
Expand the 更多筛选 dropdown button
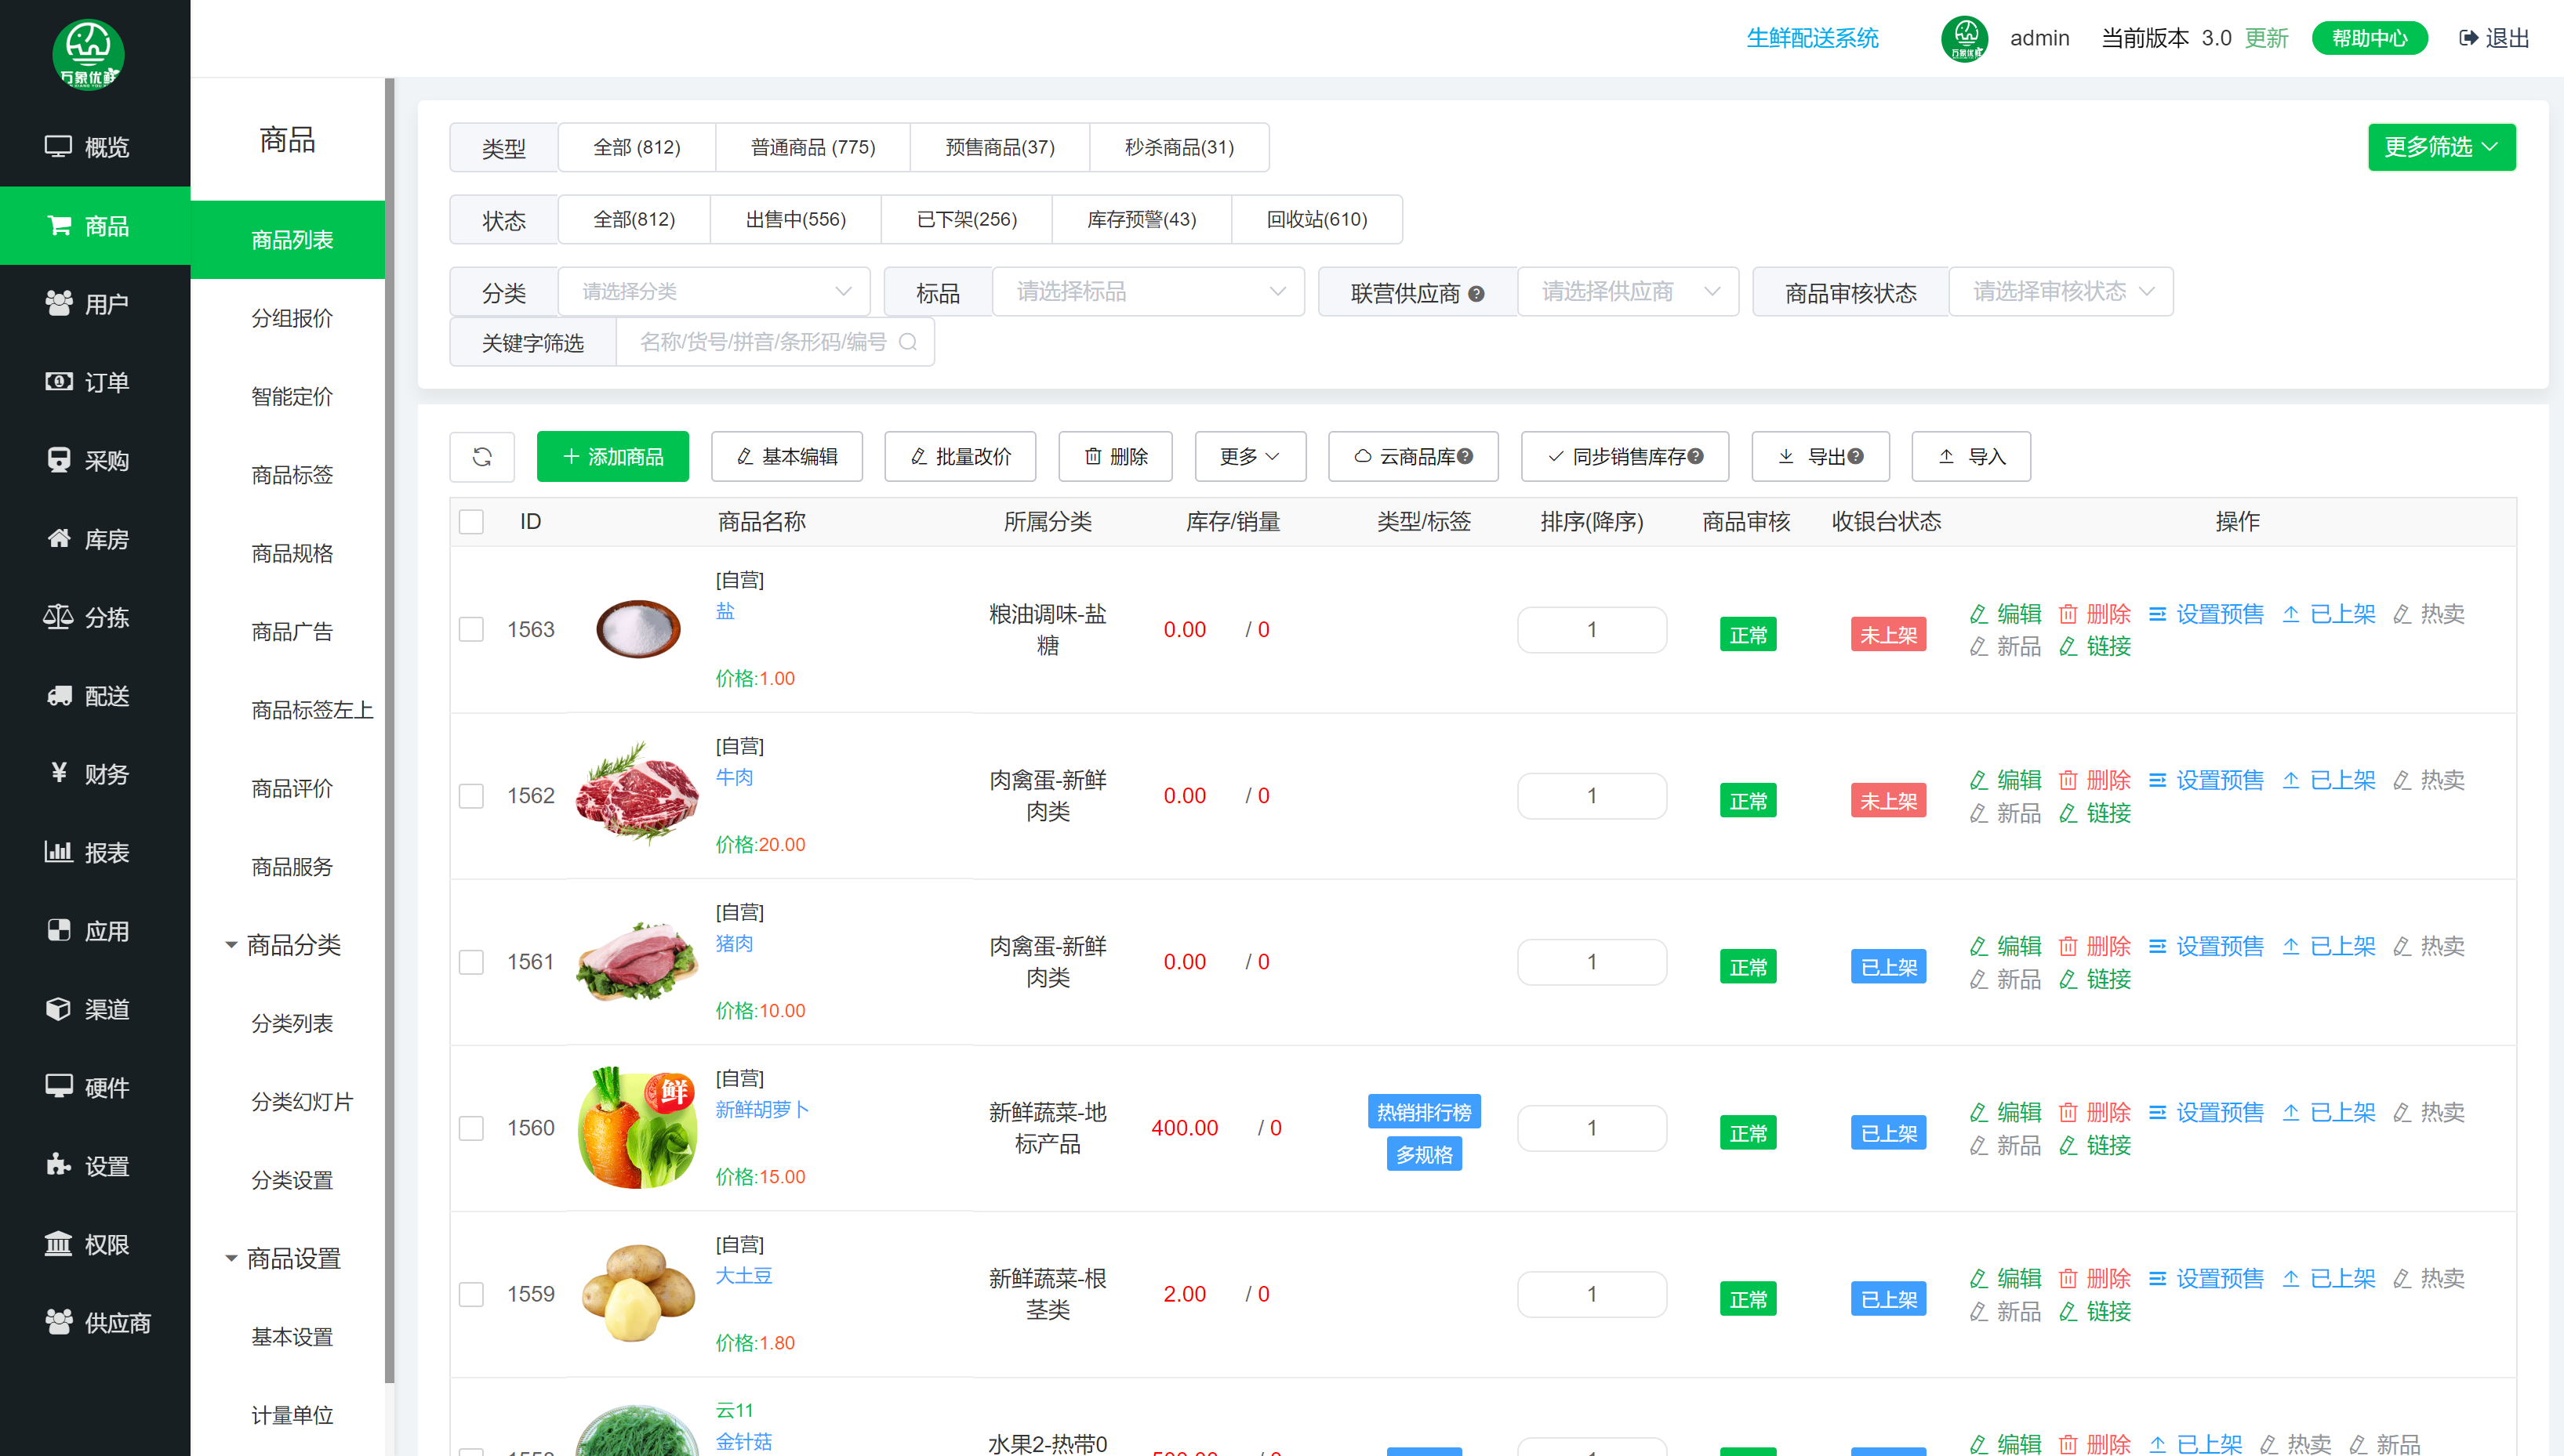pyautogui.click(x=2441, y=147)
